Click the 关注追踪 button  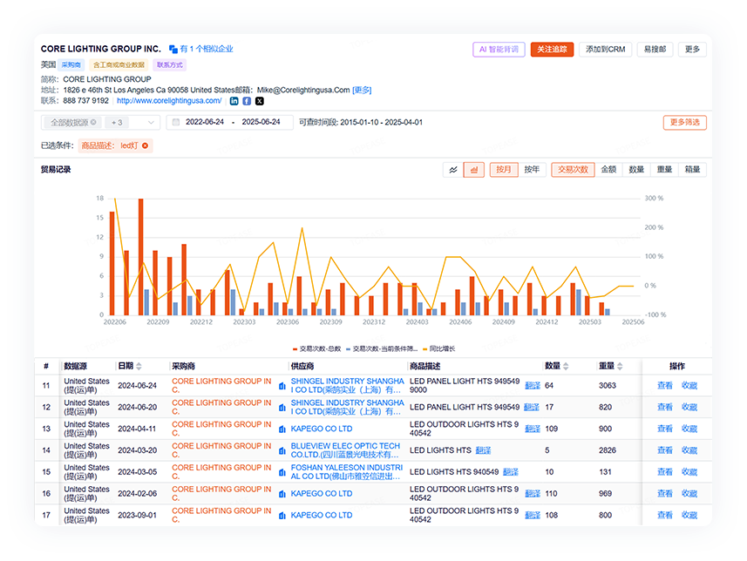(552, 50)
